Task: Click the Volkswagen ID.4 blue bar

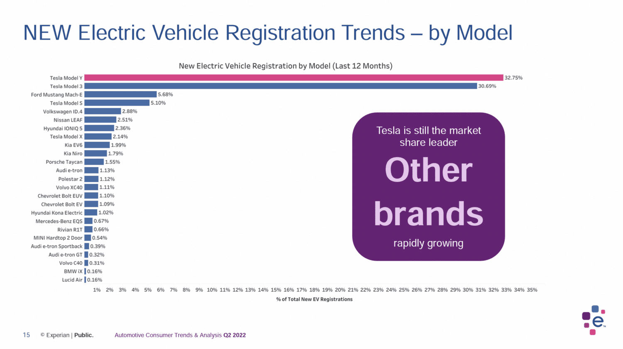Action: [x=103, y=111]
